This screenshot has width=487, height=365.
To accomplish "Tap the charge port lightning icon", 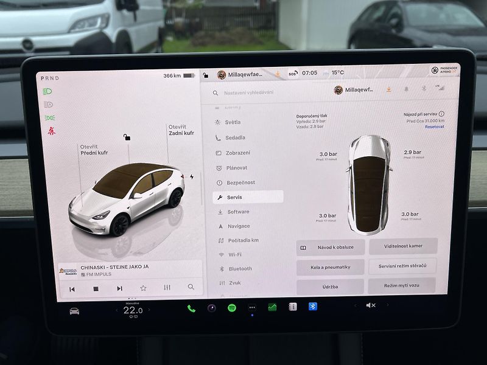I will pos(192,176).
